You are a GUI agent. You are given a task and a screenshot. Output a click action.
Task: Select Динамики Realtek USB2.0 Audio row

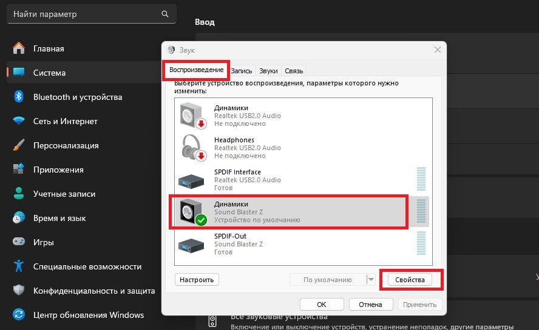302,116
